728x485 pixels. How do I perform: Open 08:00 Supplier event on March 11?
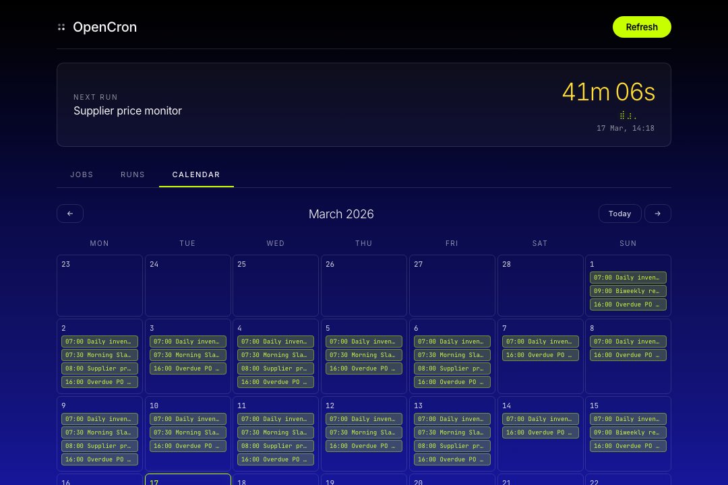tap(276, 446)
